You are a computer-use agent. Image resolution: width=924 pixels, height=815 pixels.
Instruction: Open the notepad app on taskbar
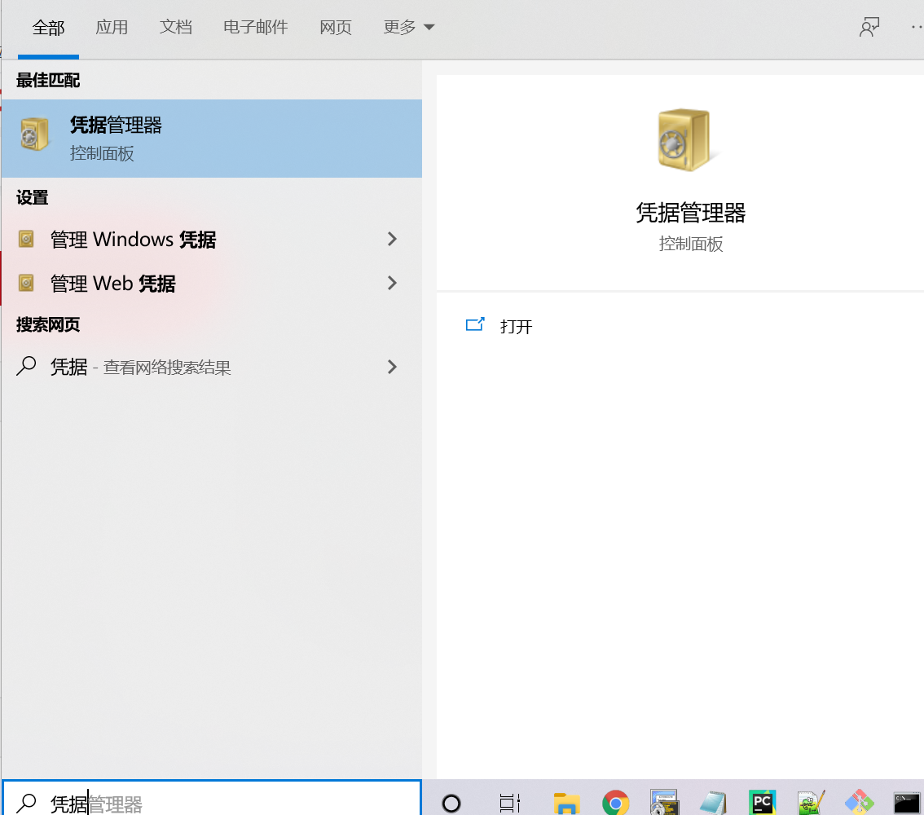coord(714,803)
